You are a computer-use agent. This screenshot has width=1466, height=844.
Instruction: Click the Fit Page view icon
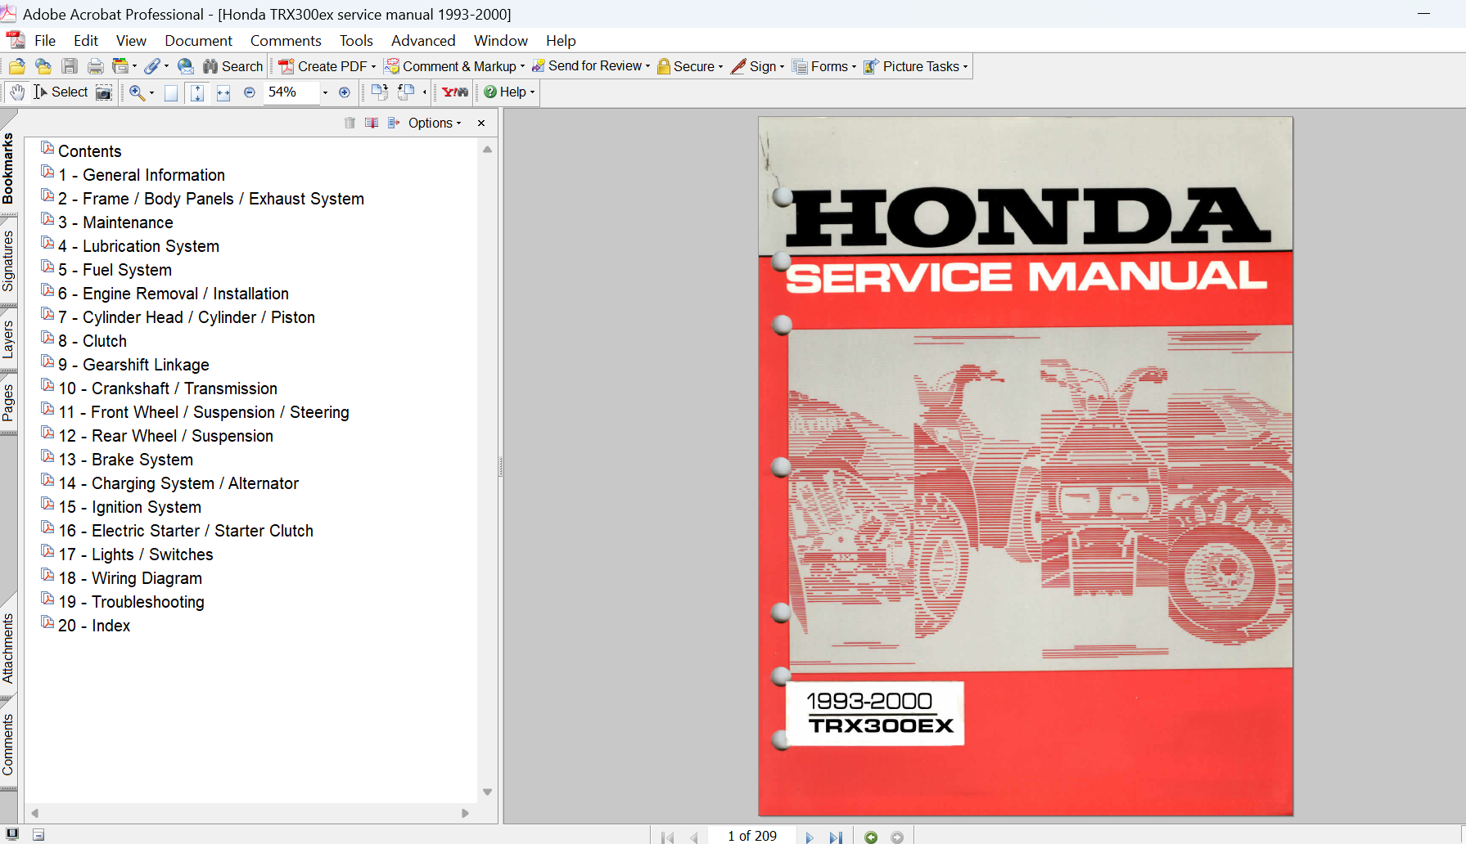[197, 92]
